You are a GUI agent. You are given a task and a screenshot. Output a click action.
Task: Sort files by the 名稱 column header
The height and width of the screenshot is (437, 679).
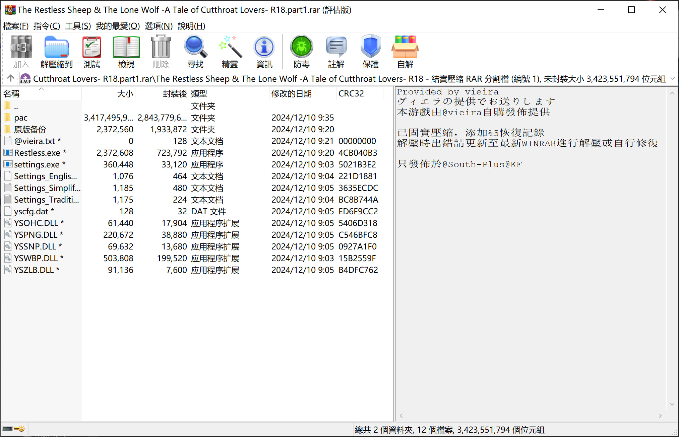coord(12,94)
